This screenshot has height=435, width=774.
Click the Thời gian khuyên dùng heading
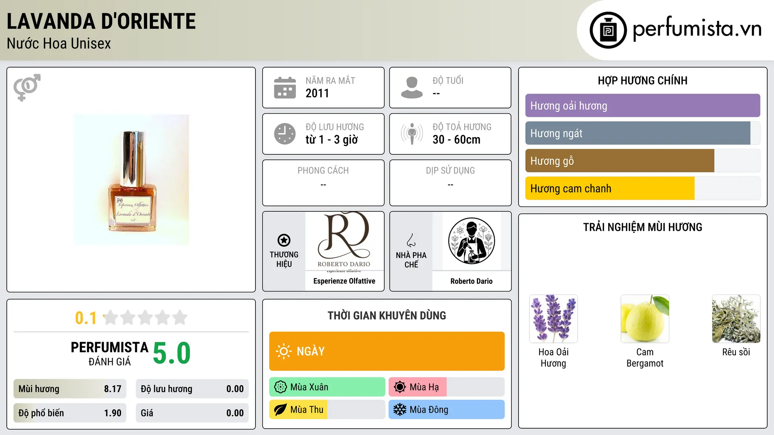[x=387, y=315]
